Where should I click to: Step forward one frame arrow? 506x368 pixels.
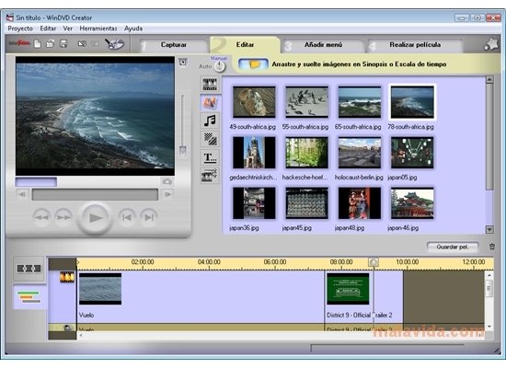(167, 194)
